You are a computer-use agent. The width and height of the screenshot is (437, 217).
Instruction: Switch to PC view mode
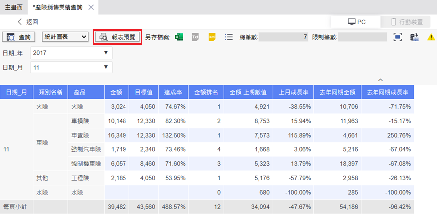coord(356,22)
